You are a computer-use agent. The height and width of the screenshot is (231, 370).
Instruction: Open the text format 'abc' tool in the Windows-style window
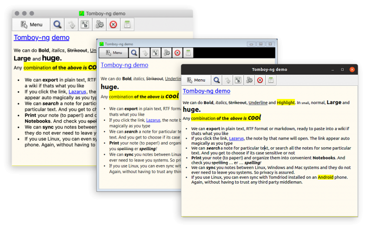pyautogui.click(x=156, y=53)
